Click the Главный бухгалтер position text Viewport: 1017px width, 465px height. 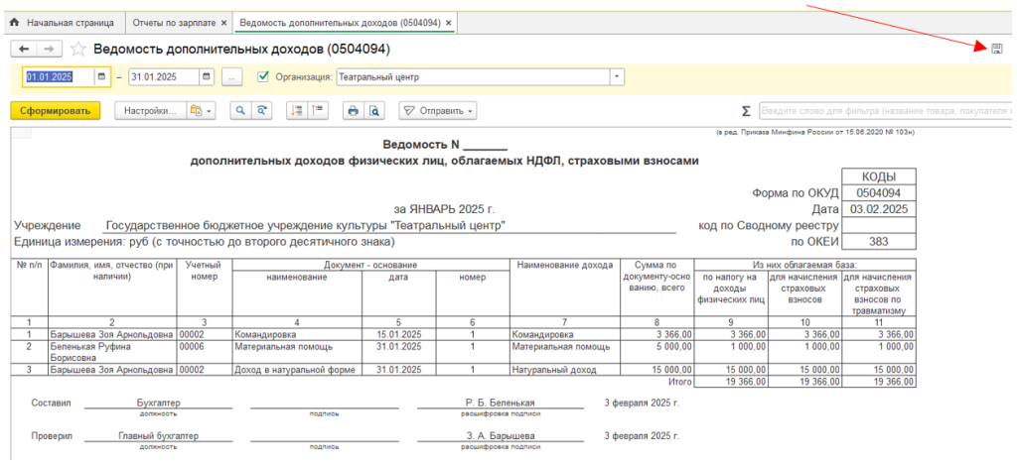[x=158, y=436]
